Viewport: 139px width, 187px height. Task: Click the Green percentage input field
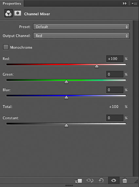point(115,74)
